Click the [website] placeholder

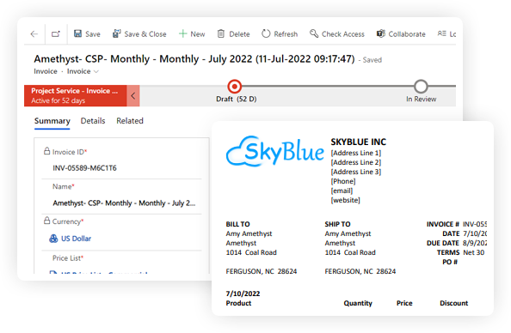click(346, 200)
